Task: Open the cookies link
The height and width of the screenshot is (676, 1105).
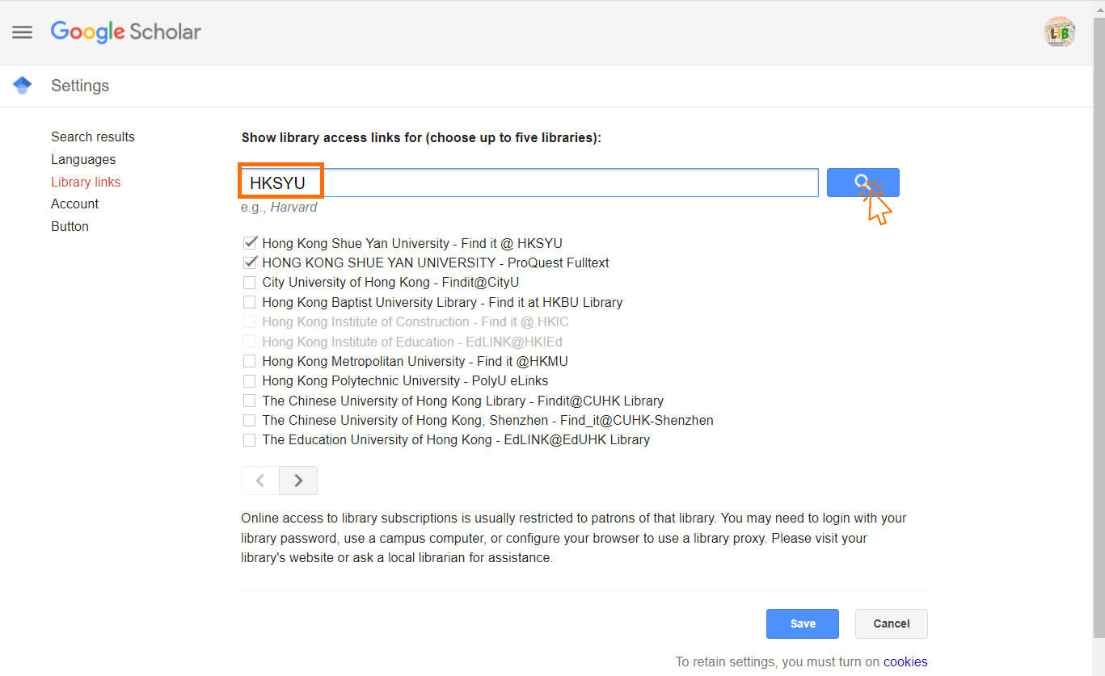Action: (905, 662)
